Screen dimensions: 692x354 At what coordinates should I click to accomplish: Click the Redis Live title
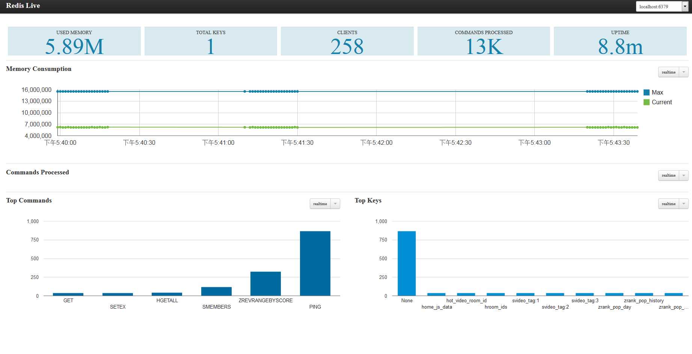[x=23, y=6]
